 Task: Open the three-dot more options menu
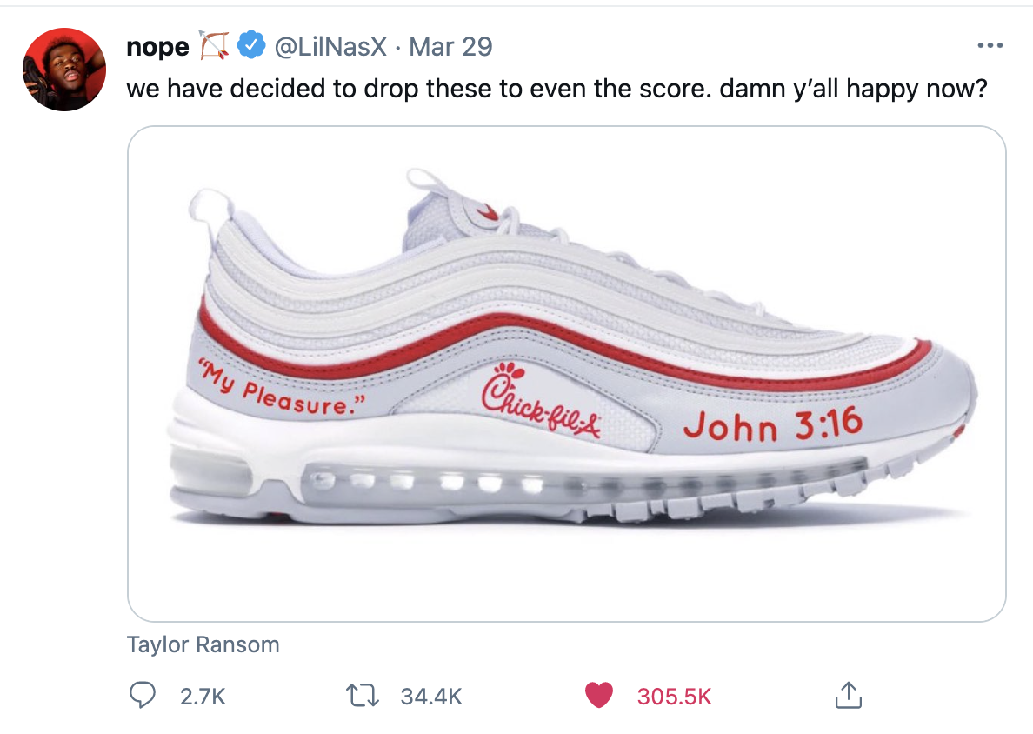point(990,45)
